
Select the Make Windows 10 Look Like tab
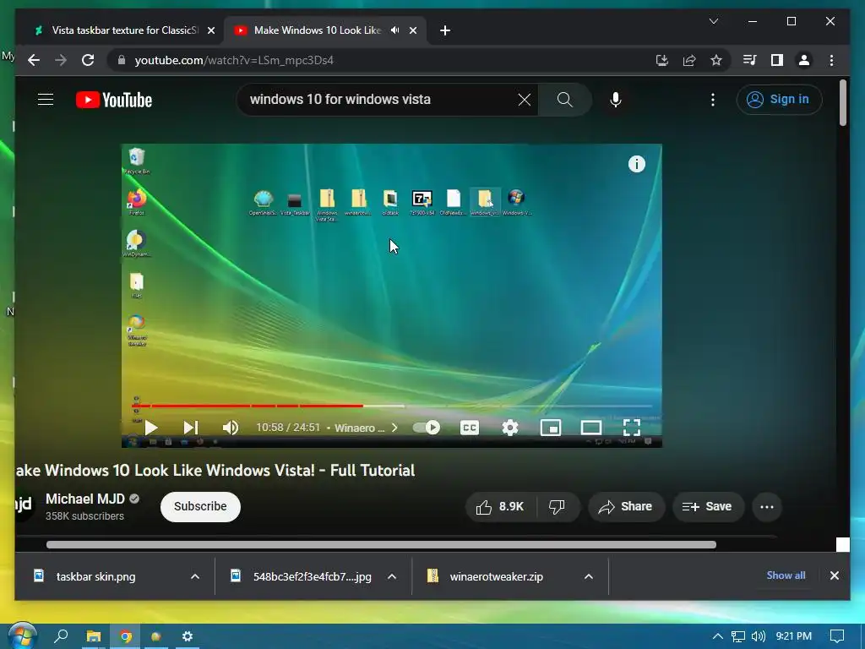click(318, 30)
